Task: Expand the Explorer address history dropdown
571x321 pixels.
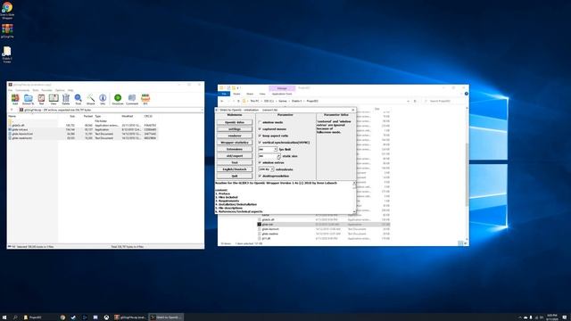Action: [409, 101]
